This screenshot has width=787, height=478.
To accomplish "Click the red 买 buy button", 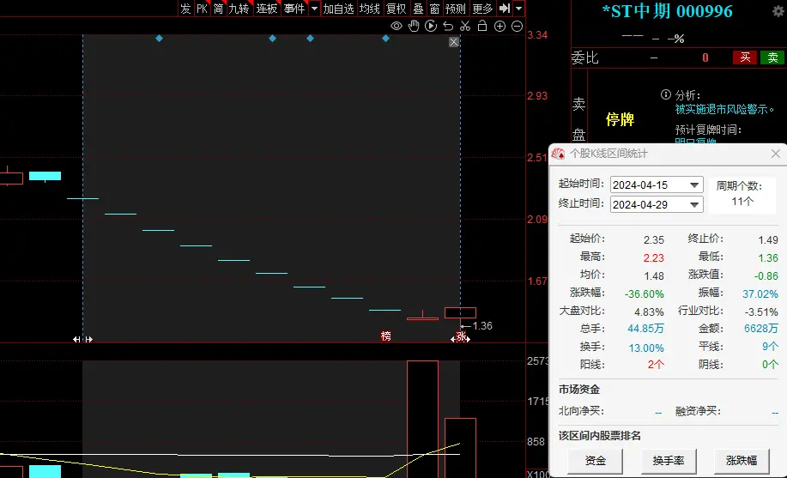I will coord(744,57).
